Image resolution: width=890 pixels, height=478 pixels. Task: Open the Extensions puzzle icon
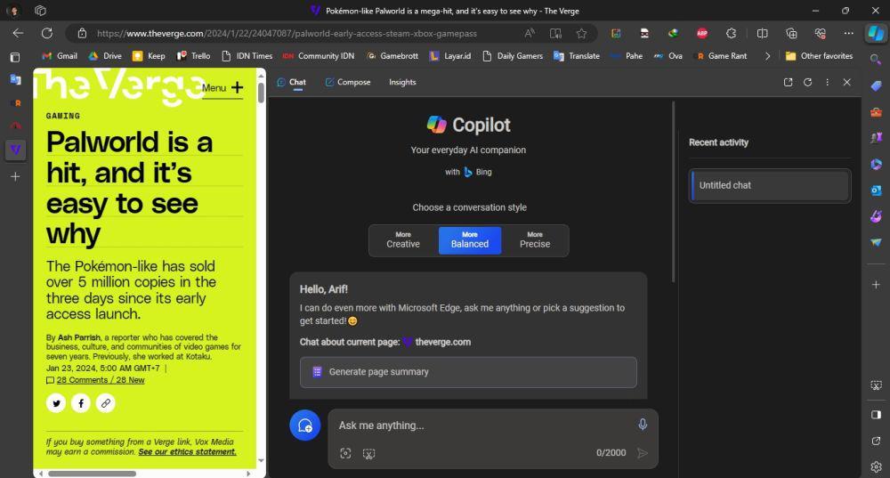731,34
